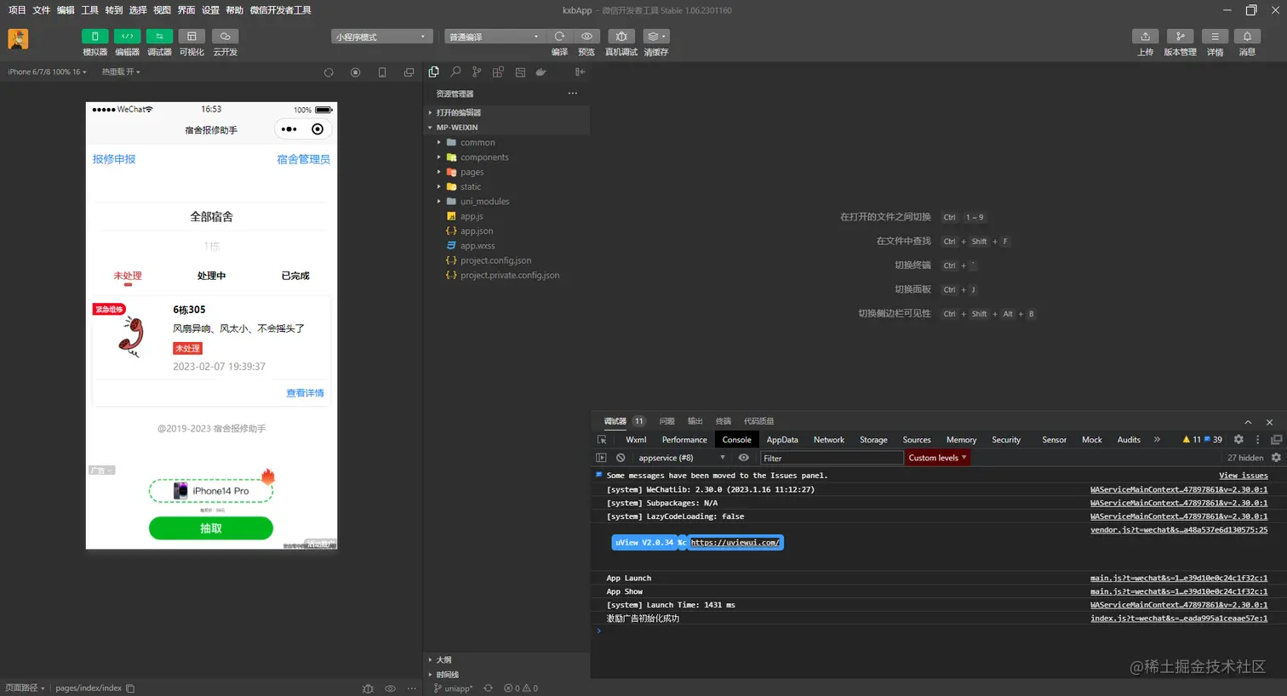
Task: Detach the simulator window
Action: click(x=409, y=72)
